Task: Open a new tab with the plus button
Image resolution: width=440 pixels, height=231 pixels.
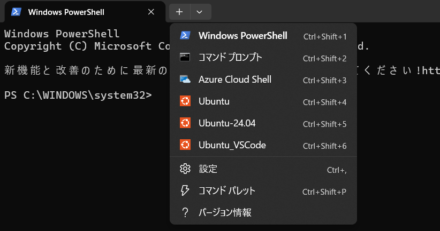Action: point(179,12)
